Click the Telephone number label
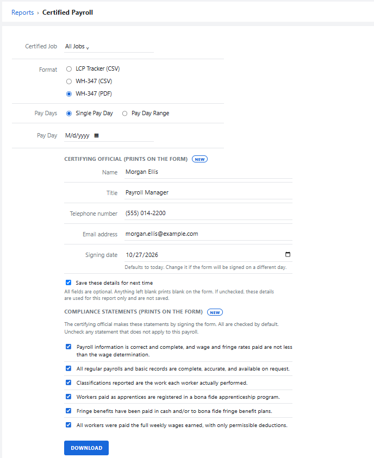 pos(93,214)
